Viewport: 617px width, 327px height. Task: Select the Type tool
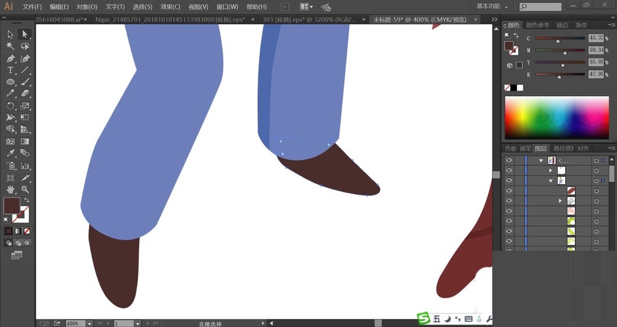(10, 70)
